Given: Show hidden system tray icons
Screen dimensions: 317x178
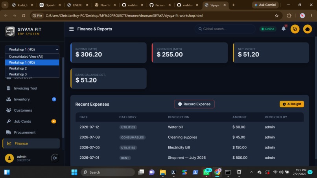Looking at the screenshot, I should tap(251, 172).
